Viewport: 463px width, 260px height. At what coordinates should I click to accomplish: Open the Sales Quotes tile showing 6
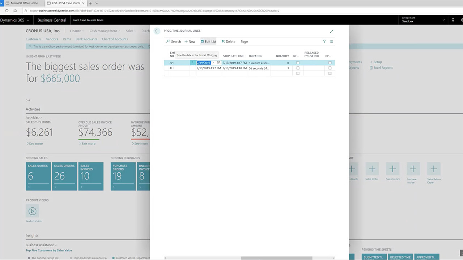coord(38,176)
